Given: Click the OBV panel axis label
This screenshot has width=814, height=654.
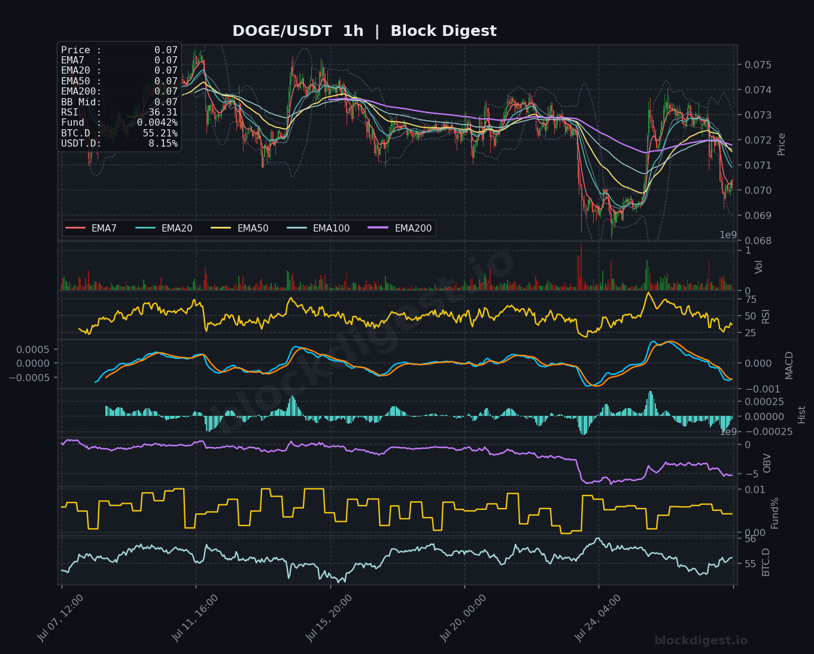Looking at the screenshot, I should [767, 463].
